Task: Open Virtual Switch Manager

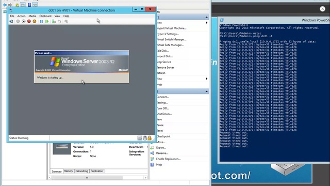Action: click(x=171, y=39)
